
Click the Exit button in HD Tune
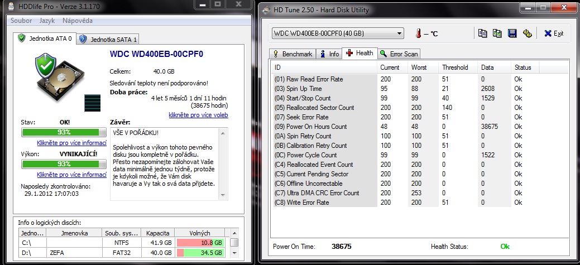554,33
